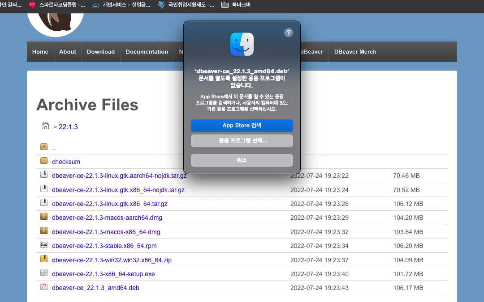Click archive icon for linux.gtk.x86_64.tar.gz
Viewport: 484px width, 302px height.
(44, 202)
